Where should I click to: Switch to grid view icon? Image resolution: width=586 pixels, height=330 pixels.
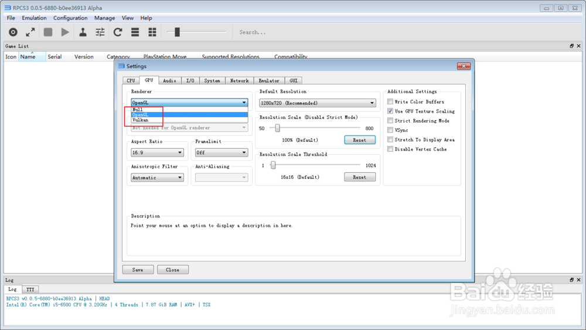pyautogui.click(x=152, y=32)
